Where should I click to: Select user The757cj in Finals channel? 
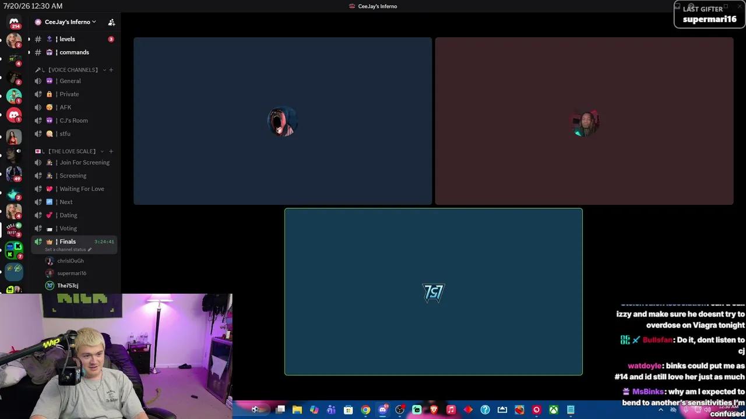click(68, 286)
